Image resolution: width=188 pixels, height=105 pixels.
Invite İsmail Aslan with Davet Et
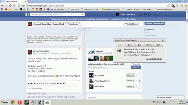[131, 86]
